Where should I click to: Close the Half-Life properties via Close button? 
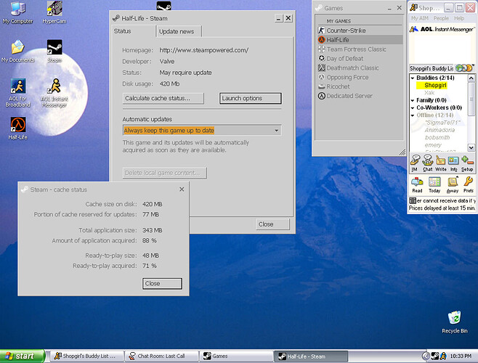point(272,224)
